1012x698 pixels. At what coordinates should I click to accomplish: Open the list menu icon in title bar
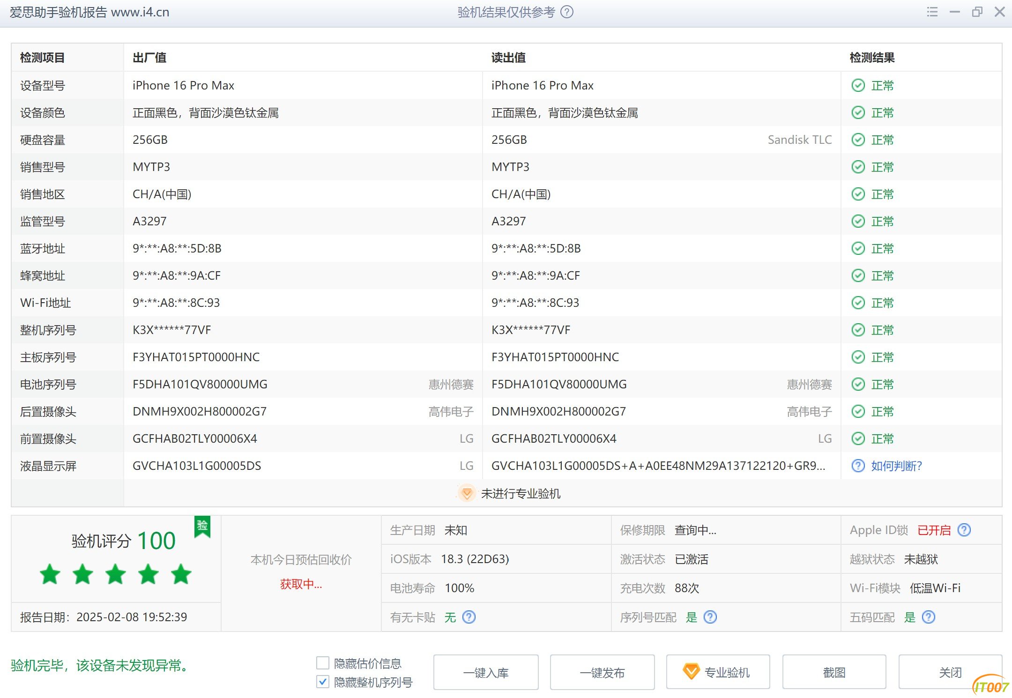[x=932, y=12]
